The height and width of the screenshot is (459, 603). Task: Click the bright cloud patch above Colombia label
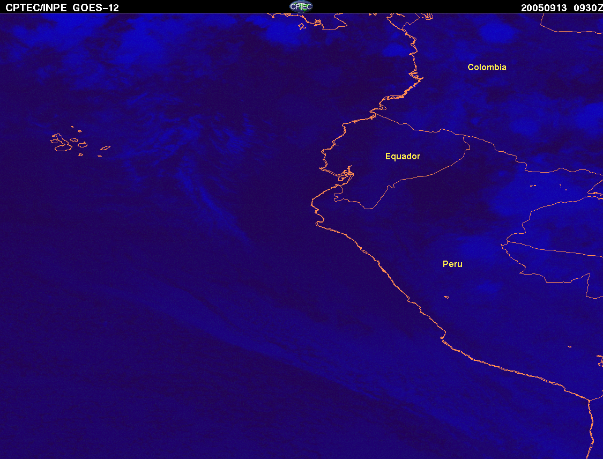(x=496, y=33)
